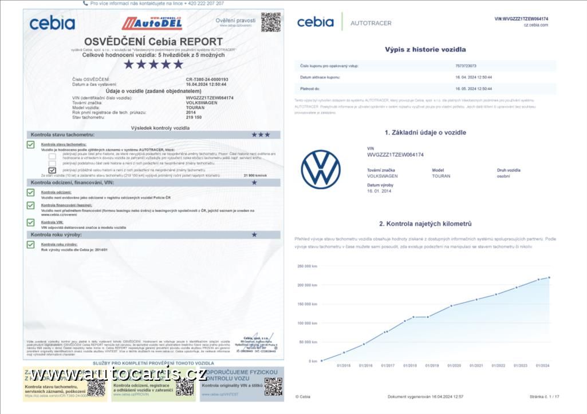Click the five-star overall rating row
Image resolution: width=587 pixels, height=414 pixels.
(153, 64)
